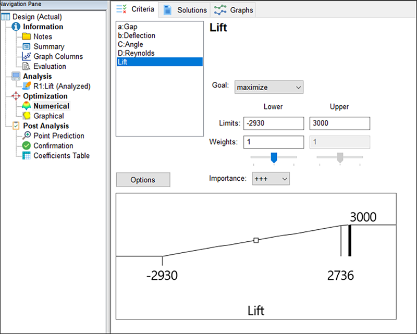Open the Graphical optimization node

[48, 116]
